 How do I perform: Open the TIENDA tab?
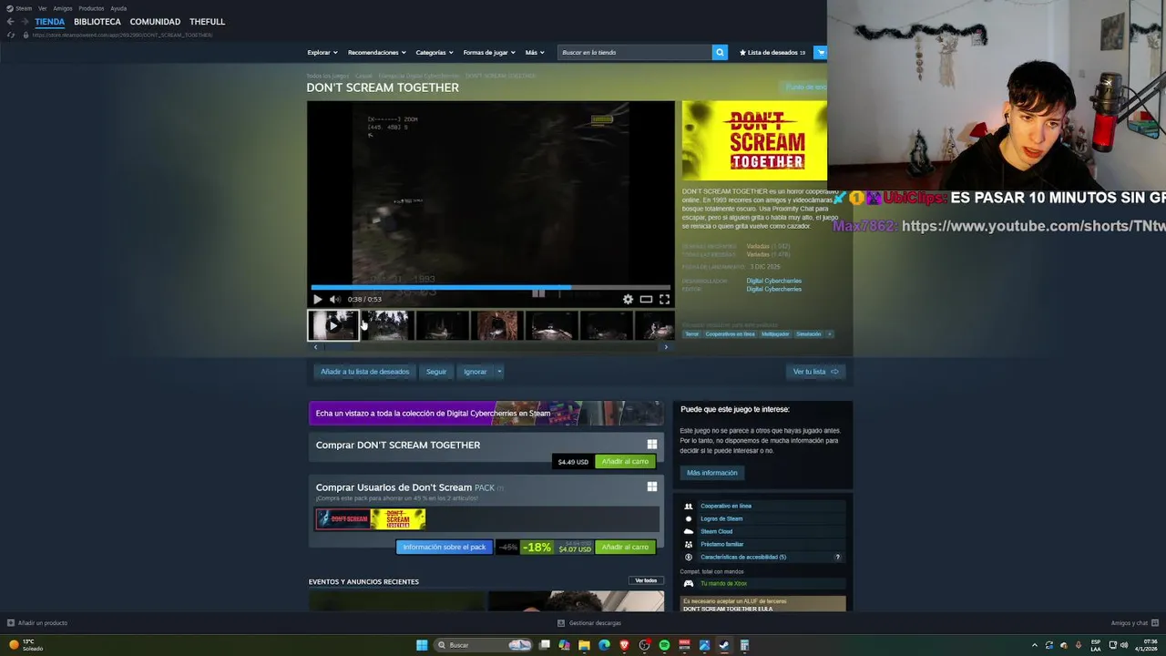point(50,22)
